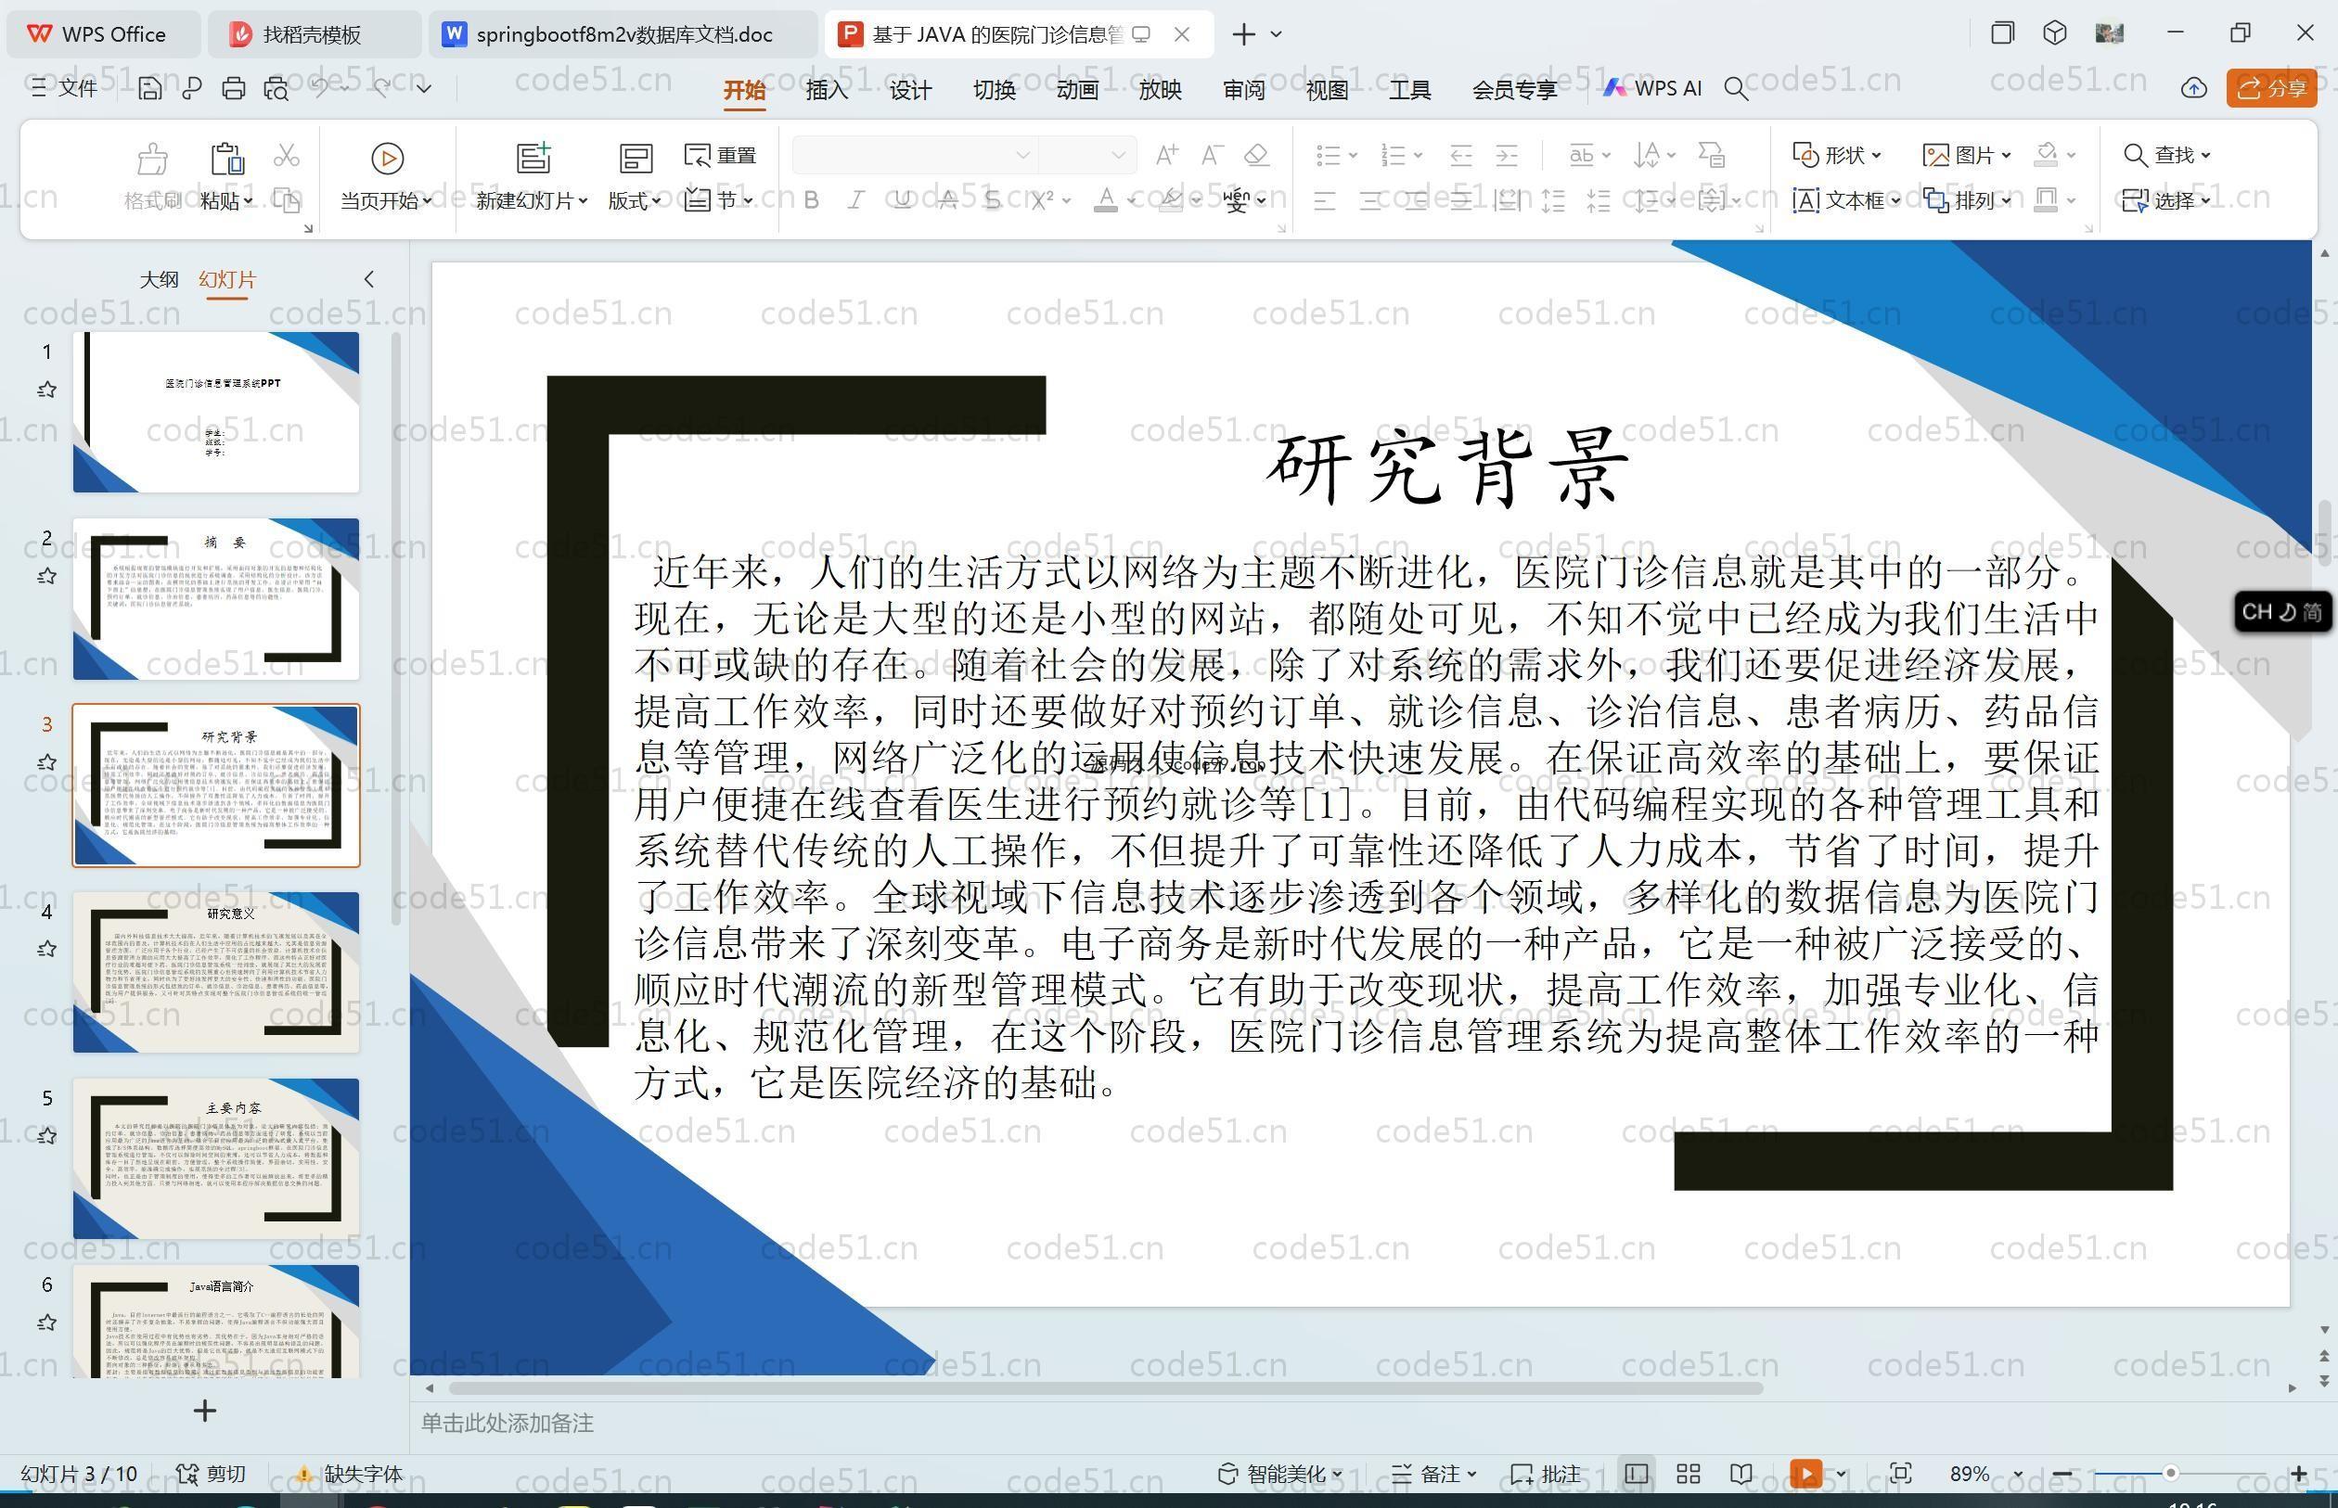Clear formatting eraser icon
Viewport: 2338px width, 1508px height.
tap(1256, 155)
